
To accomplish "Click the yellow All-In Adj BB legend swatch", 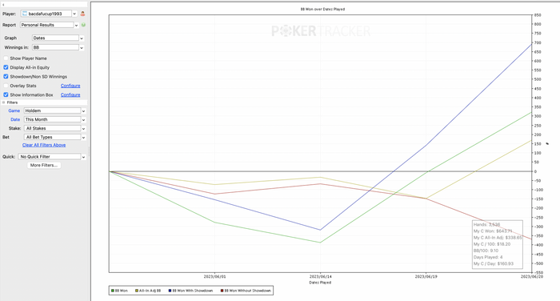I will click(137, 291).
